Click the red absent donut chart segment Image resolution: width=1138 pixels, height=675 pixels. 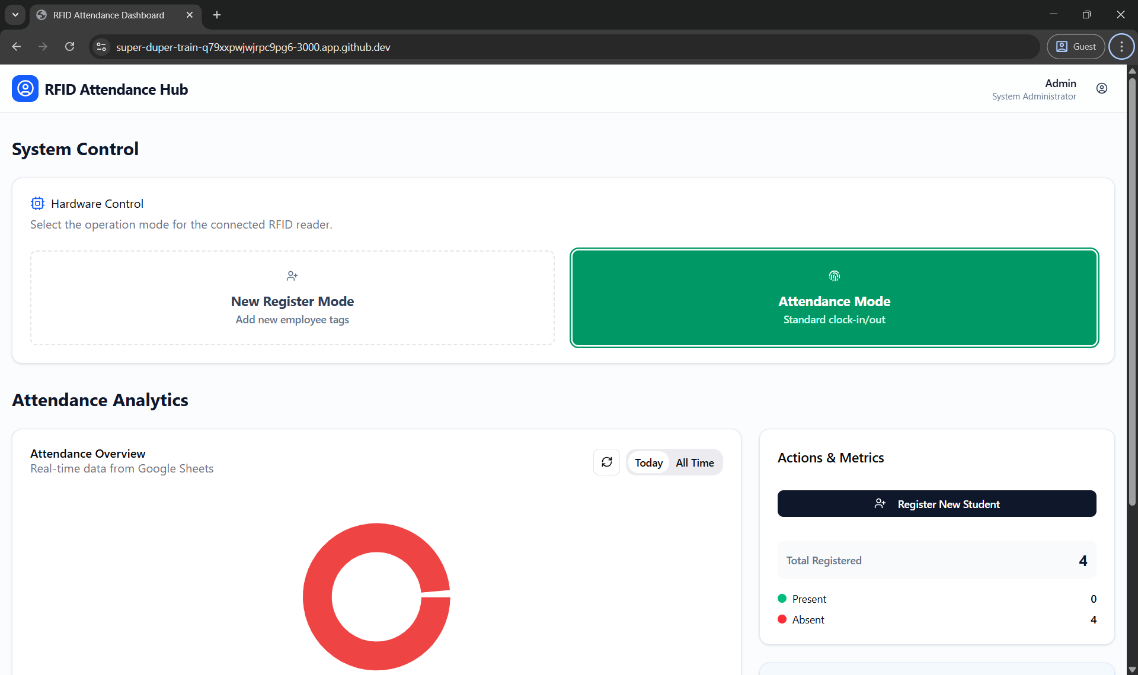click(318, 598)
